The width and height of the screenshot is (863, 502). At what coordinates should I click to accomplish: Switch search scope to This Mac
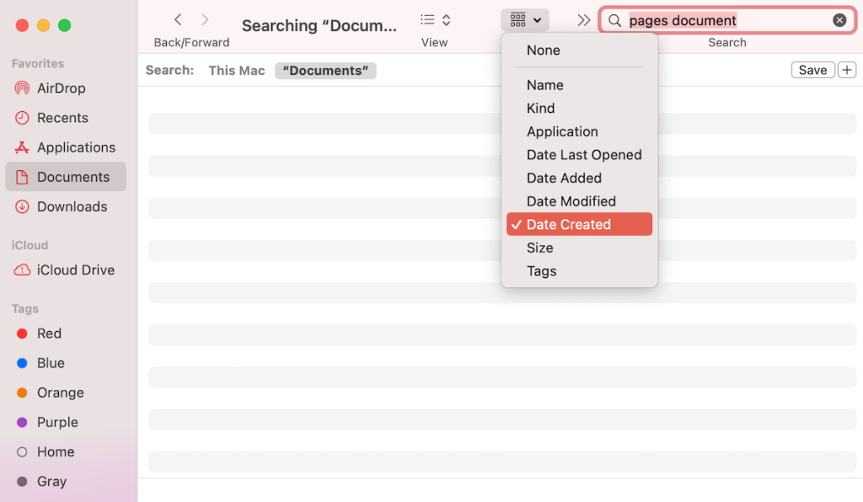(x=236, y=70)
